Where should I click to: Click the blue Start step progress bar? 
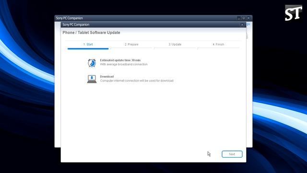click(88, 49)
